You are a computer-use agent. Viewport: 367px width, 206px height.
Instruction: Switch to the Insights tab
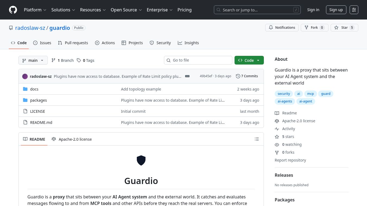click(x=188, y=43)
